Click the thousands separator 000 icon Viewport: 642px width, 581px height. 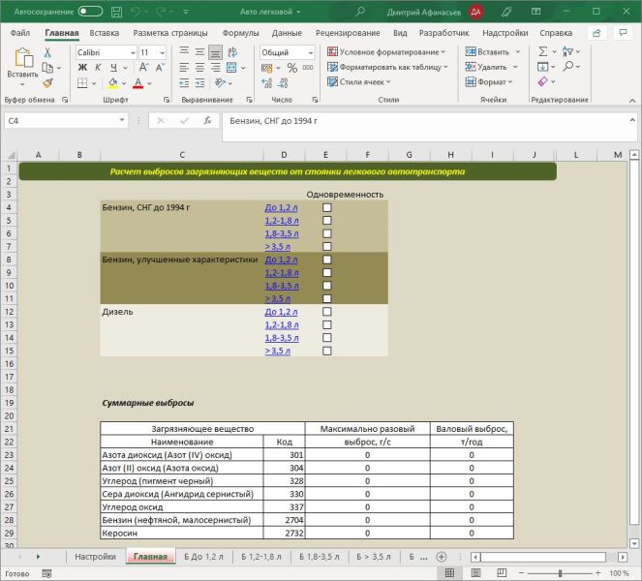pyautogui.click(x=308, y=68)
